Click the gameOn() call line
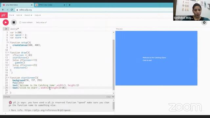The width and height of the screenshot is (210, 118). (20, 63)
